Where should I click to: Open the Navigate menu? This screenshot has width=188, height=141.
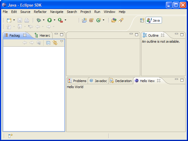coord(57,12)
